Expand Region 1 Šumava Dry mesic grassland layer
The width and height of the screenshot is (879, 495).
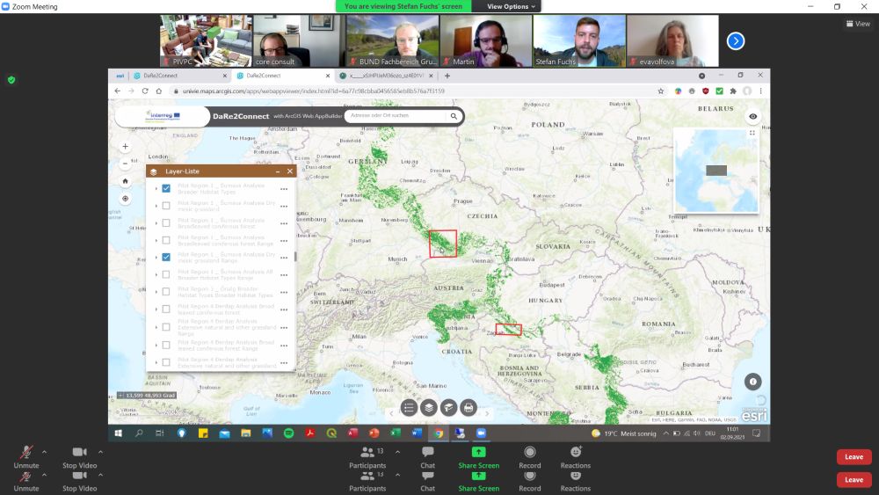point(156,206)
